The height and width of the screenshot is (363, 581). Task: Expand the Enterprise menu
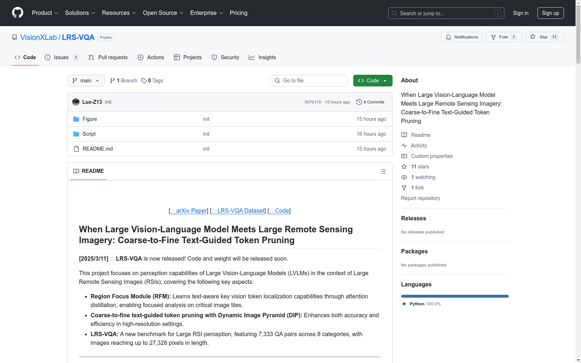[x=207, y=13]
